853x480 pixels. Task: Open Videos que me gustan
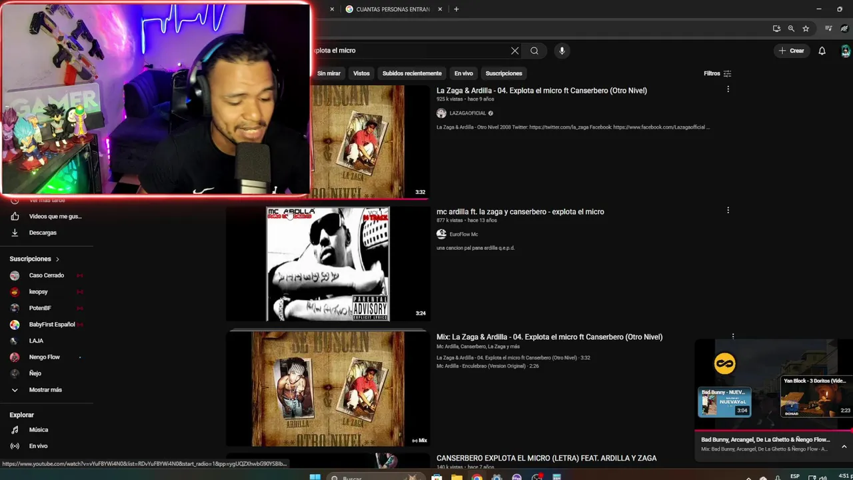point(55,217)
